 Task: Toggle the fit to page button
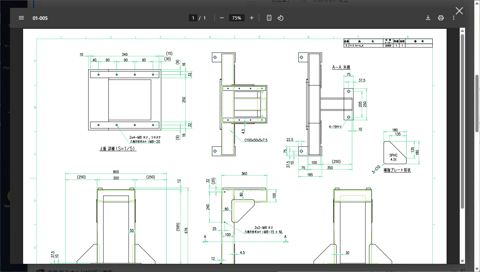tap(269, 18)
